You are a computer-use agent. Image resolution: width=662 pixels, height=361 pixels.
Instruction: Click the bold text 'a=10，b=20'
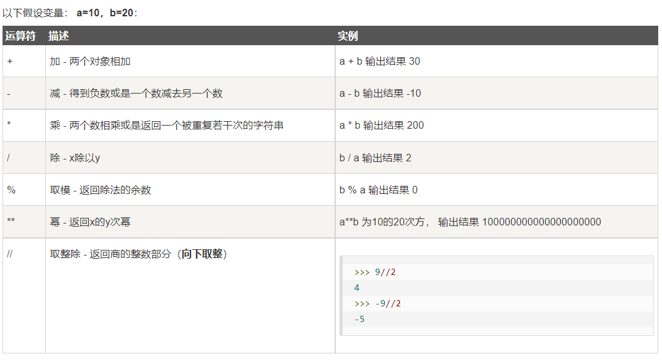click(x=105, y=13)
